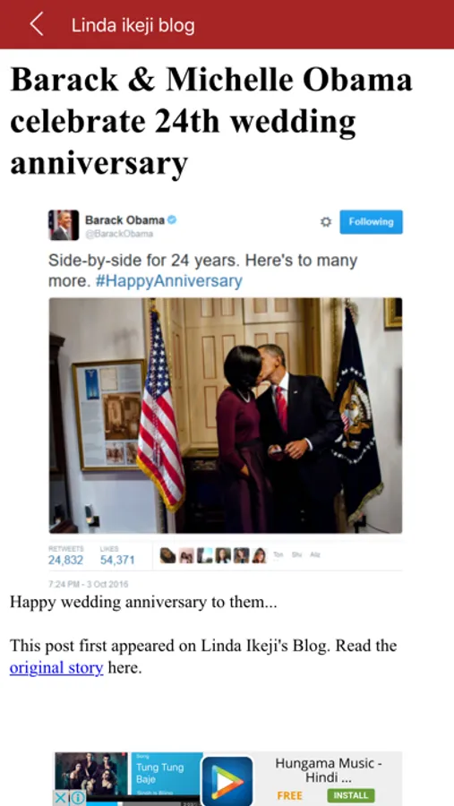The width and height of the screenshot is (454, 806).
Task: Open the tweet settings gear icon
Action: [x=326, y=222]
